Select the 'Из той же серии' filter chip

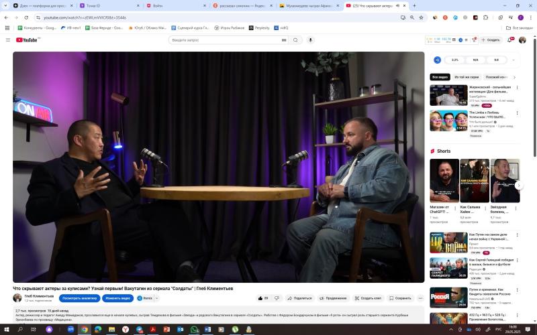coord(466,77)
